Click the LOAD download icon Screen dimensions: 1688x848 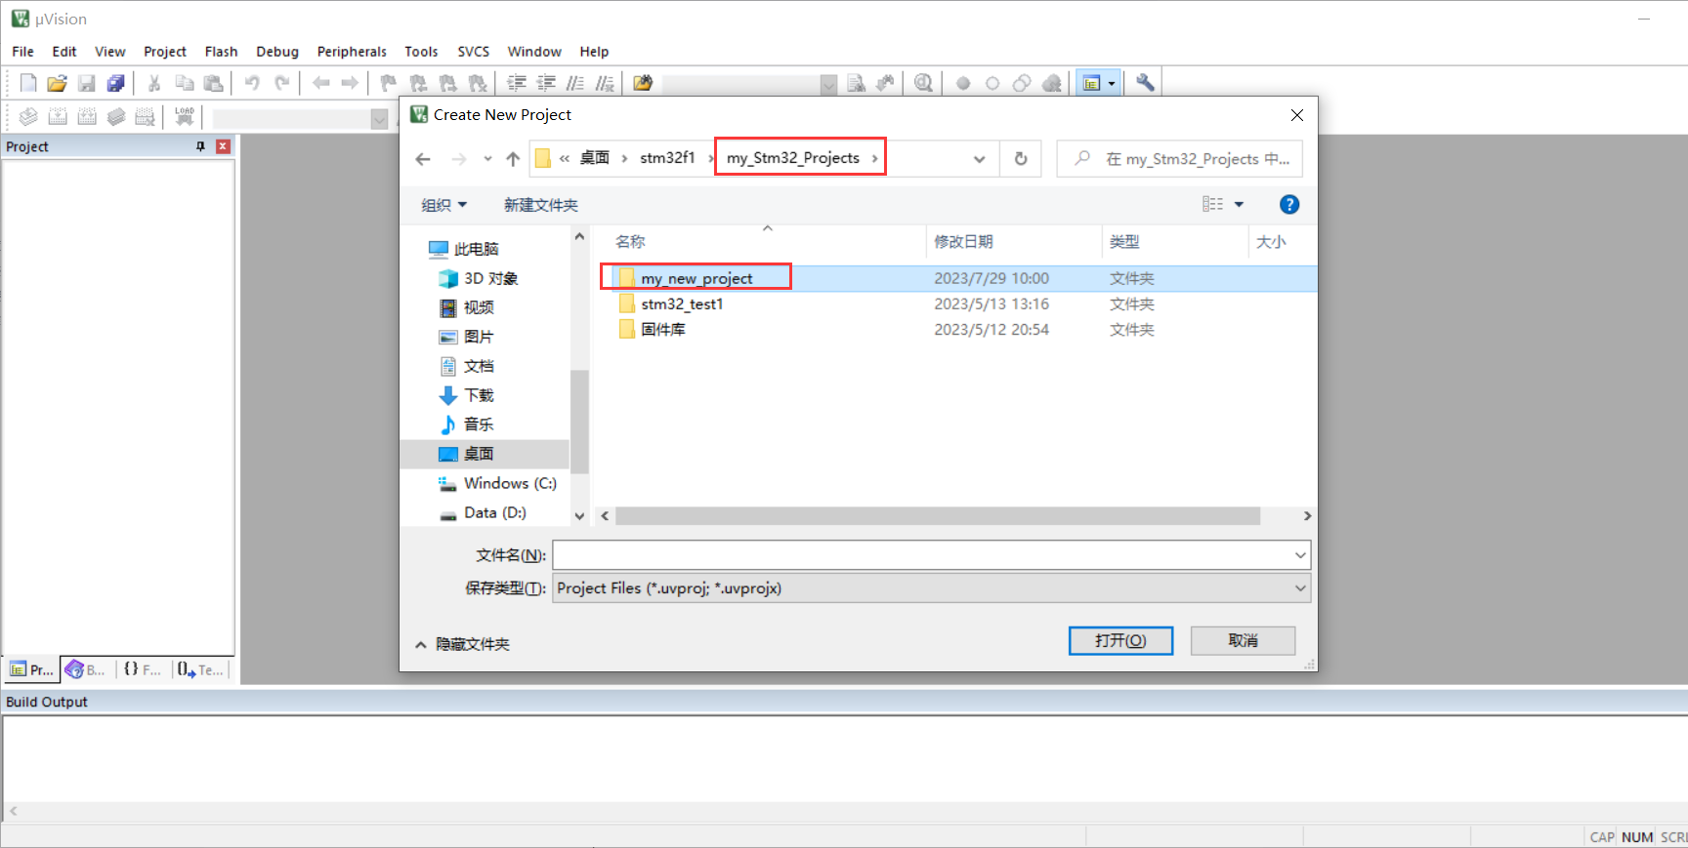[x=185, y=117]
